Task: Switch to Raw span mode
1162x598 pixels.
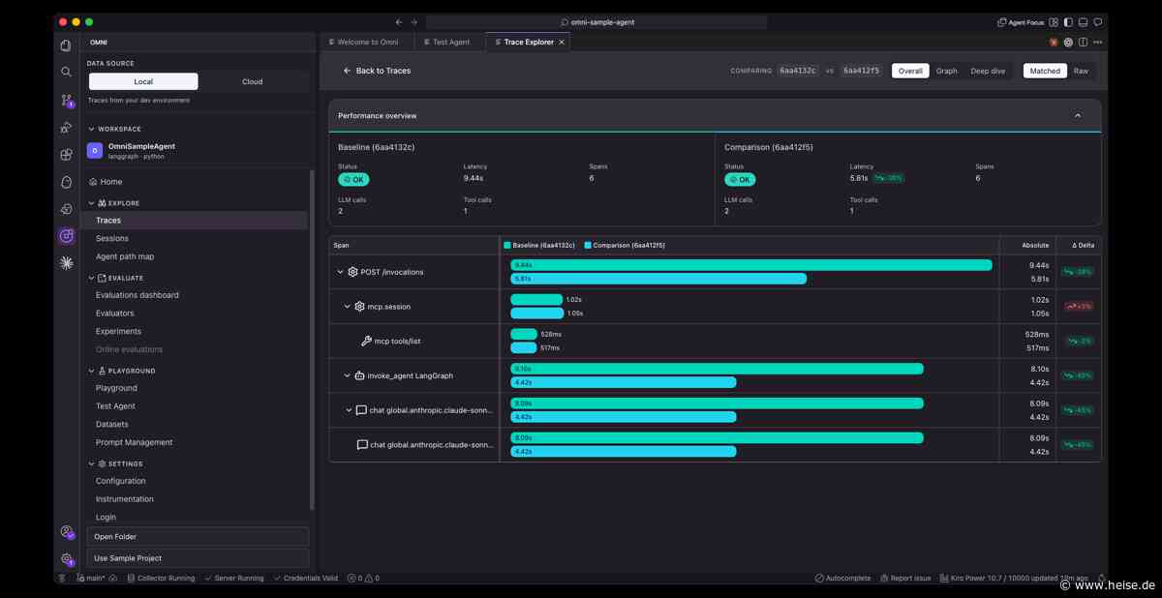Action: [x=1081, y=71]
